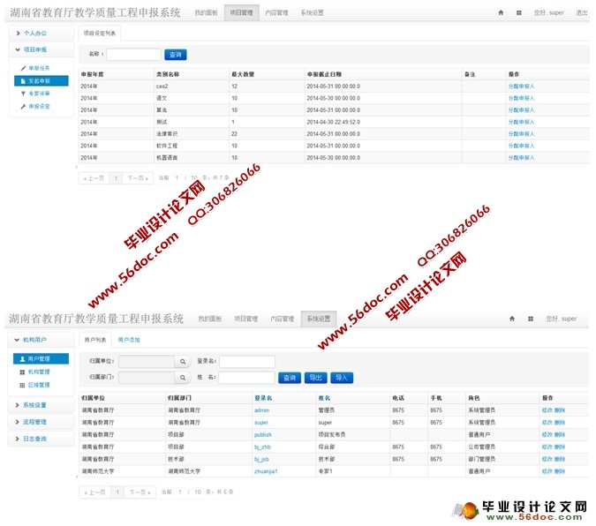Click 修改 in bj_jsb user row
The image size is (596, 526).
[547, 459]
